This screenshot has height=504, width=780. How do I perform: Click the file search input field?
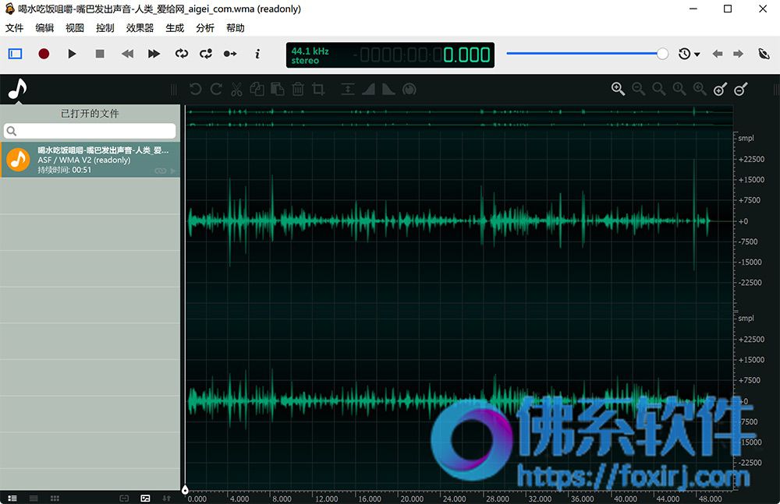tap(90, 131)
